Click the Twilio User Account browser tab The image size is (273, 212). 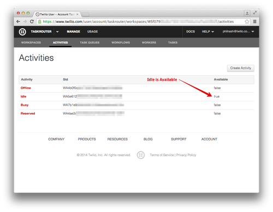tap(57, 14)
